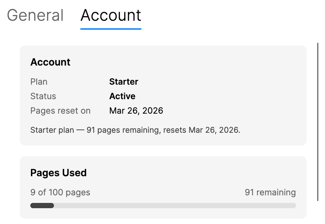Click the filled portion of the usage bar
The image size is (325, 224).
click(x=42, y=205)
